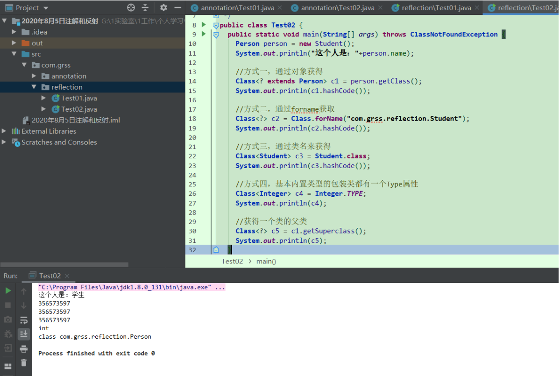Collapse the com.grss package
Image resolution: width=560 pixels, height=376 pixels.
[x=24, y=65]
